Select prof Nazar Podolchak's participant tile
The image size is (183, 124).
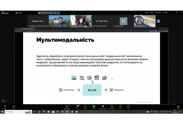click(102, 21)
